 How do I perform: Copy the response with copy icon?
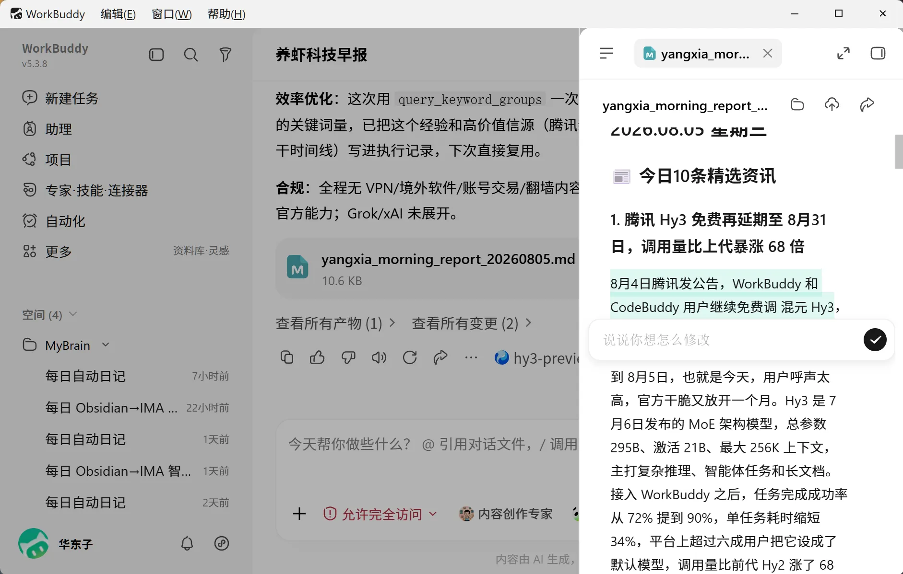tap(287, 357)
